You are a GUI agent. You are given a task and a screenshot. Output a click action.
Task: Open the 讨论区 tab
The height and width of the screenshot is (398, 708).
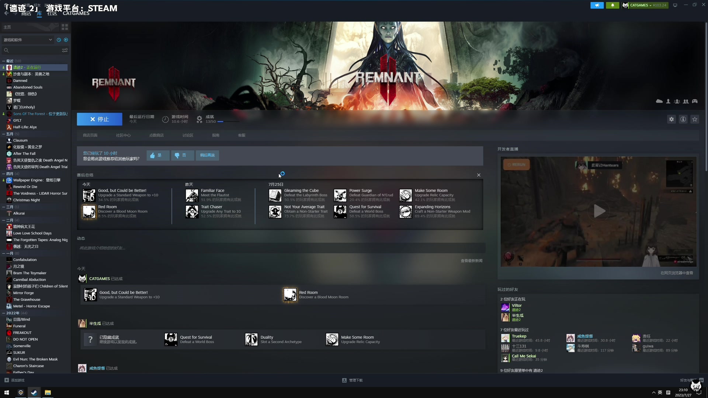click(188, 135)
